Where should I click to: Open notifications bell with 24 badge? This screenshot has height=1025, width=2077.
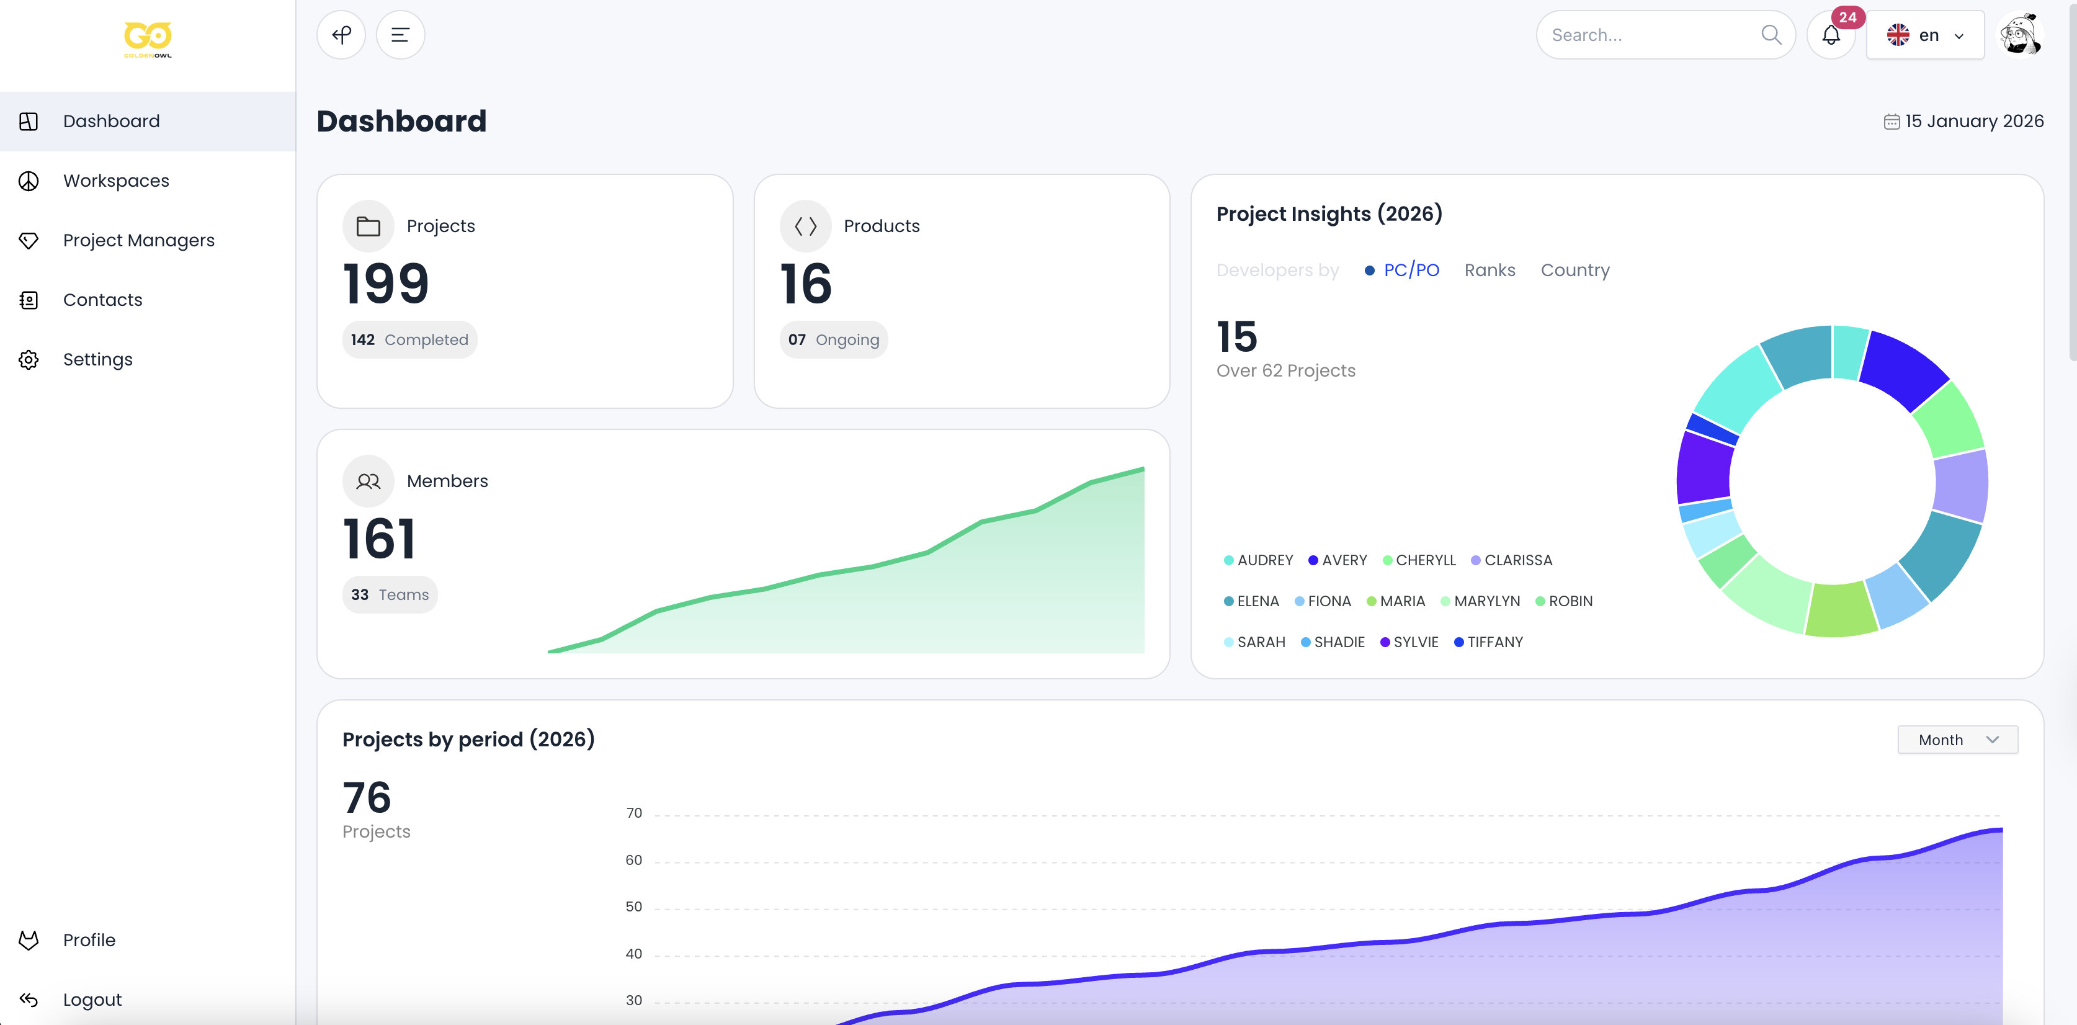point(1831,35)
